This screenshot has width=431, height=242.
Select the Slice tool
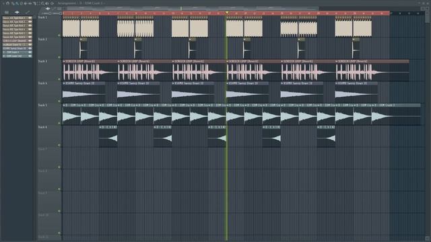click(x=34, y=3)
